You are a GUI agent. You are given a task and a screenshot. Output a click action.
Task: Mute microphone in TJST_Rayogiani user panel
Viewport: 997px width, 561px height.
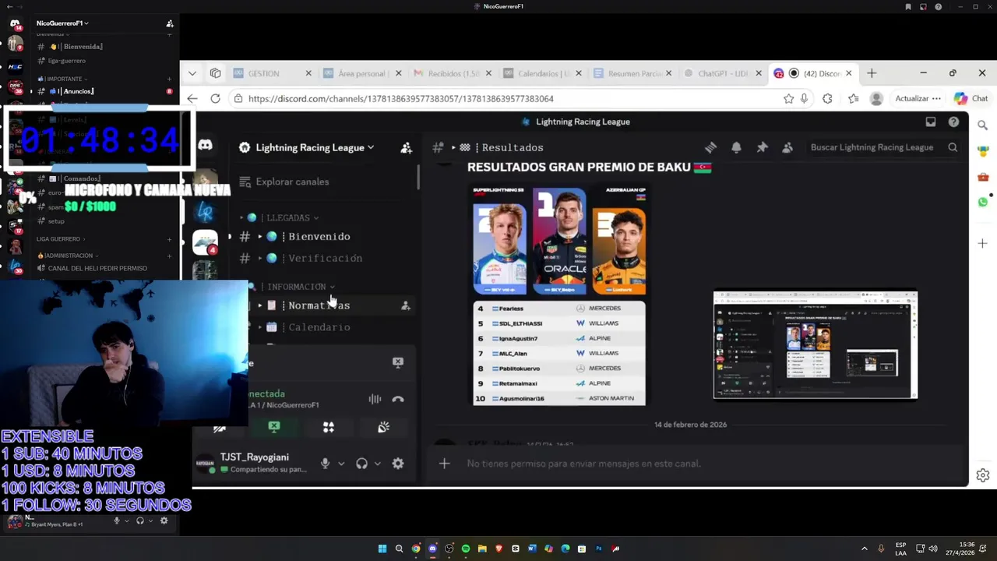[325, 464]
